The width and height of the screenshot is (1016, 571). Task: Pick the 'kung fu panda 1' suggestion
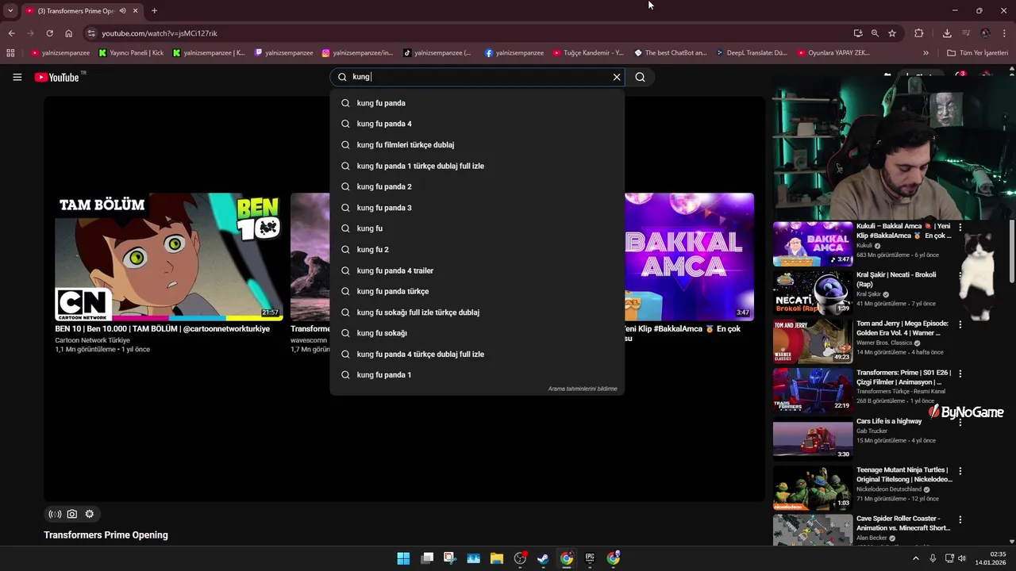click(x=477, y=375)
